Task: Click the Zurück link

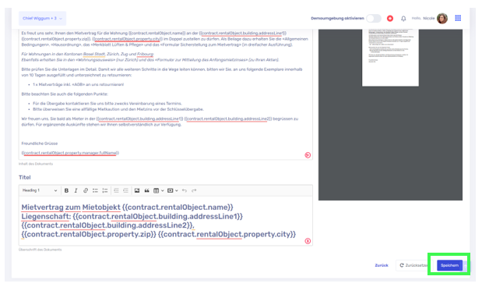Action: (382, 265)
